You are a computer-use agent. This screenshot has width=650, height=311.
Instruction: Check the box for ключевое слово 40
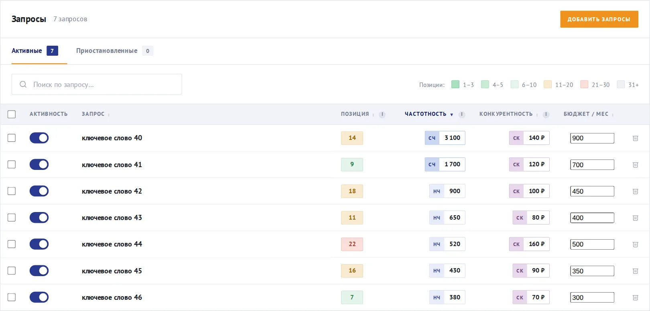tap(12, 138)
